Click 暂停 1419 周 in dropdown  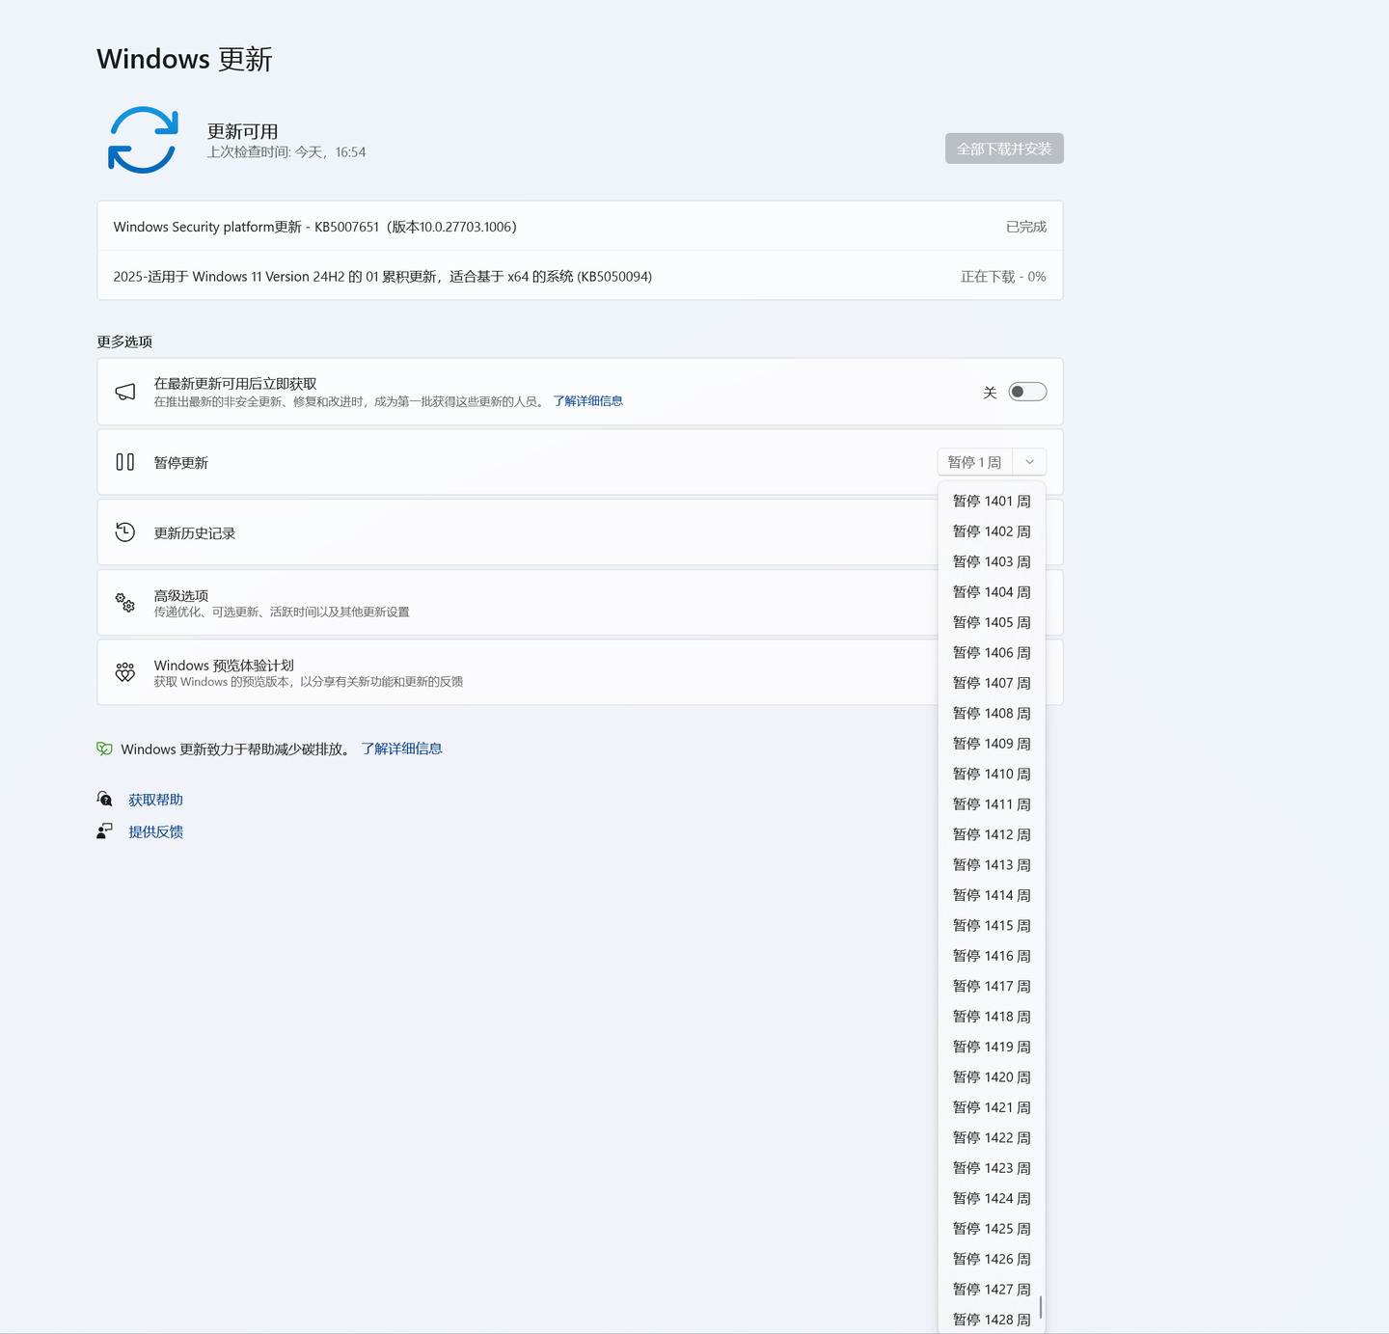[992, 1047]
